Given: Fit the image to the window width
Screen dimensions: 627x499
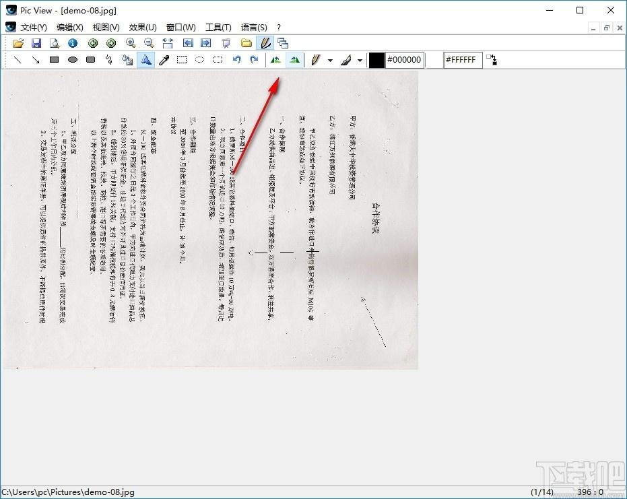Looking at the screenshot, I should click(x=168, y=43).
